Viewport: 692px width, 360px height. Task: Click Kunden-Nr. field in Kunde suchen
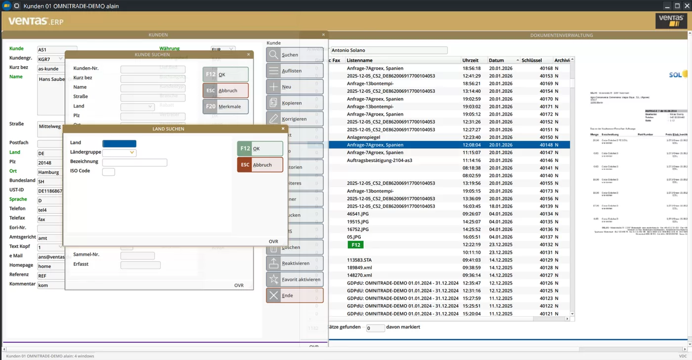[x=153, y=70]
